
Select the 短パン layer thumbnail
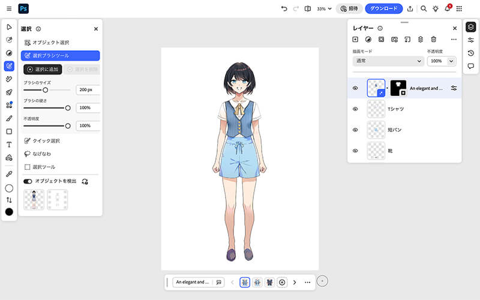coord(376,130)
